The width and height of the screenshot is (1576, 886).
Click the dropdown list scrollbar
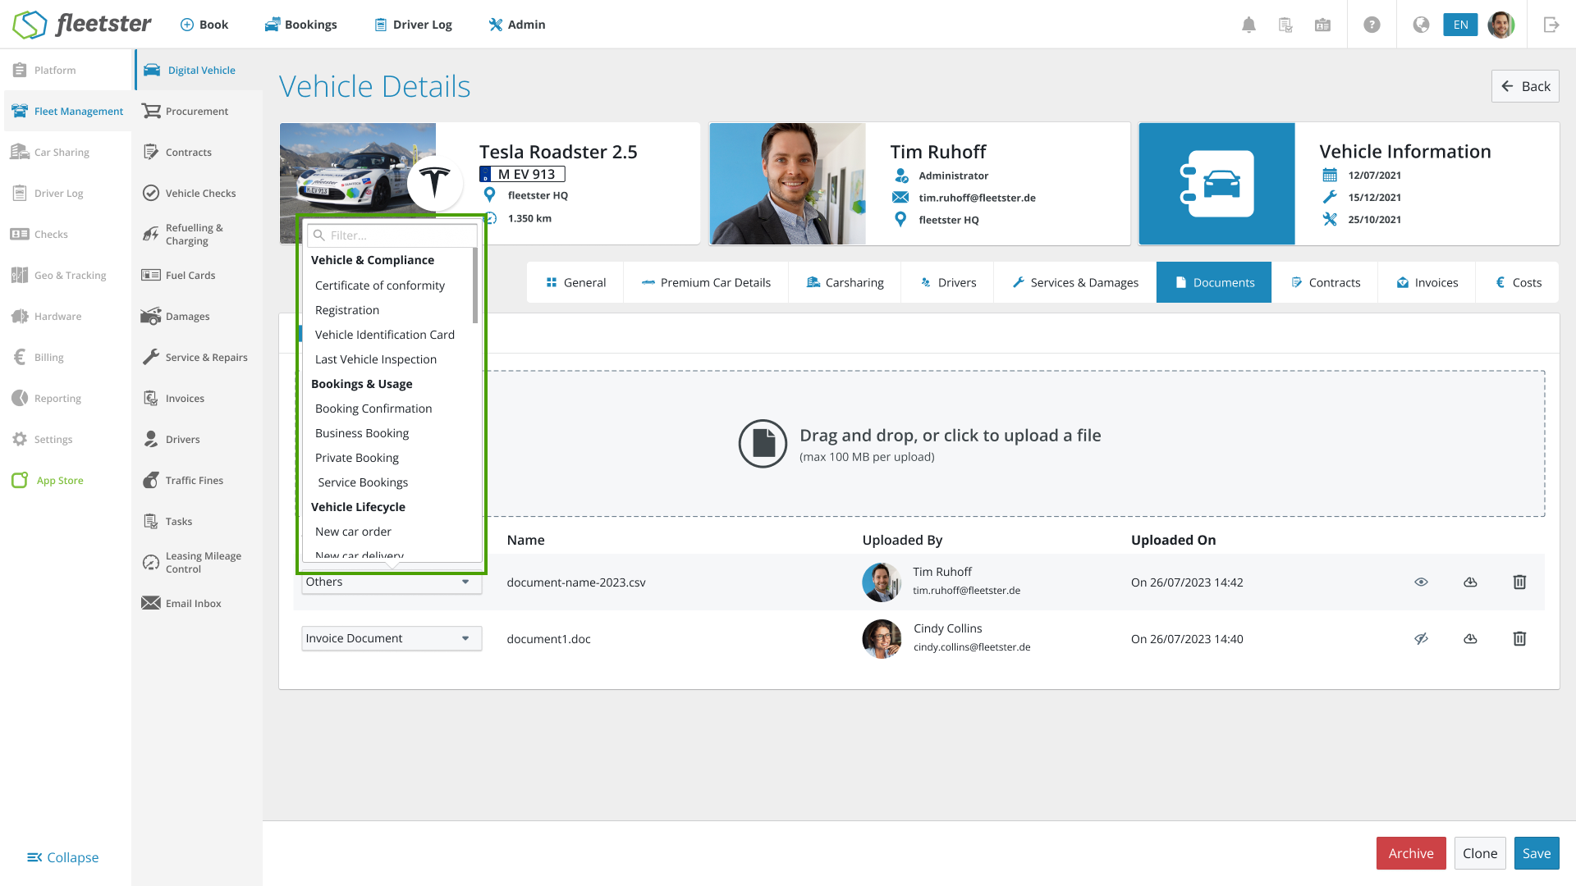pos(475,287)
